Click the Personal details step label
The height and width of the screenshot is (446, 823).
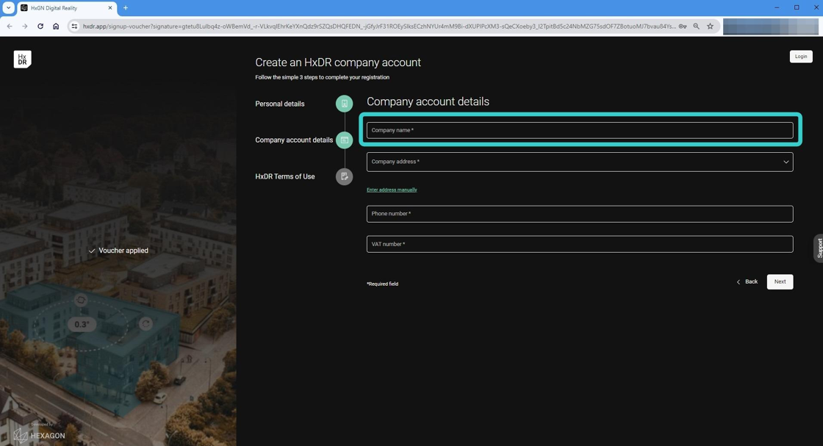tap(280, 104)
